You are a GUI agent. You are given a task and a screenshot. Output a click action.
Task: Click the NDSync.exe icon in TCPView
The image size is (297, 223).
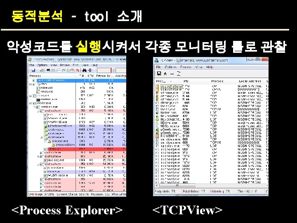click(x=157, y=126)
